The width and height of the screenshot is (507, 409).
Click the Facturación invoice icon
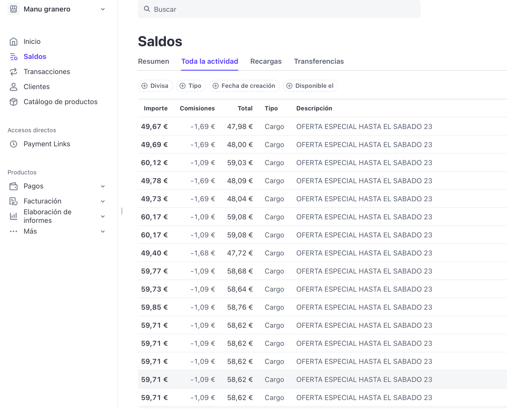(14, 201)
